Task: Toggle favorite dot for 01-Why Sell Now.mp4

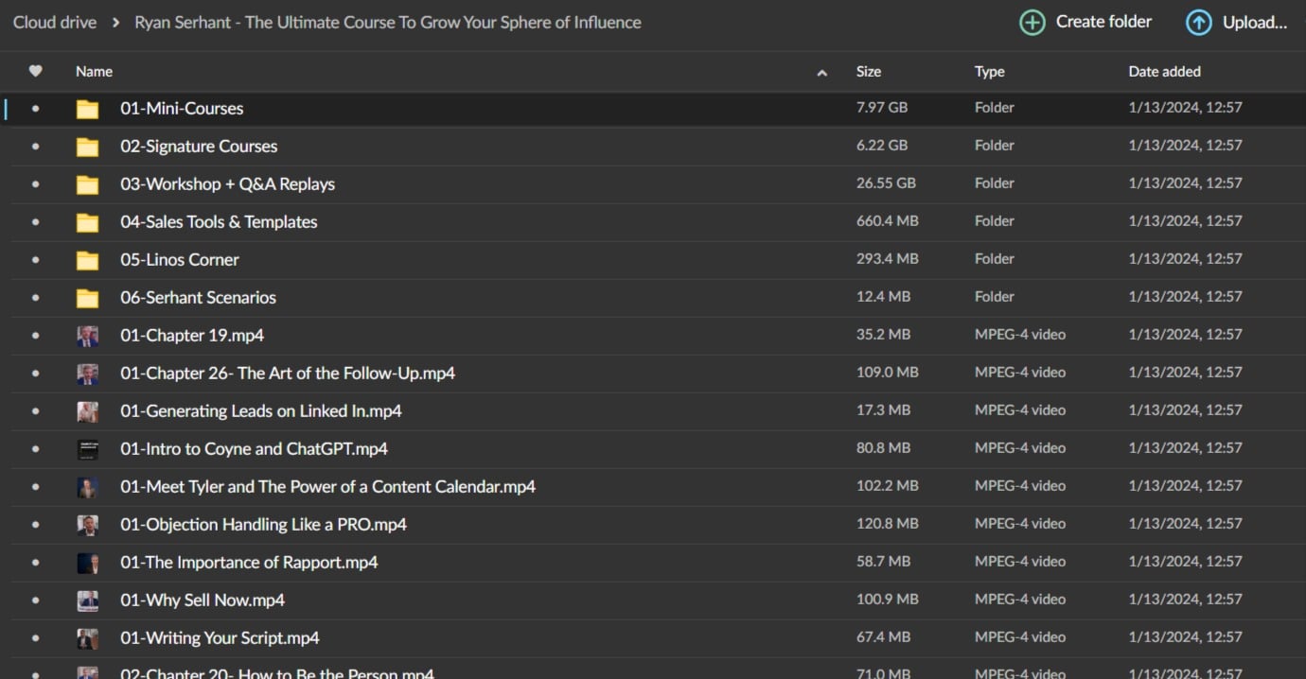Action: 36,601
